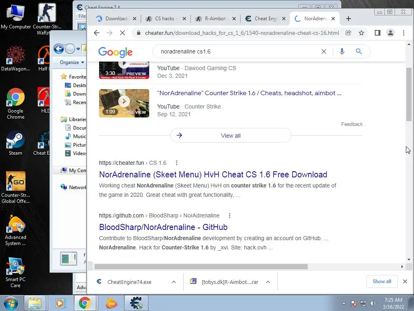The height and width of the screenshot is (311, 414).
Task: Open My Computer desktop icon
Action: (x=16, y=17)
